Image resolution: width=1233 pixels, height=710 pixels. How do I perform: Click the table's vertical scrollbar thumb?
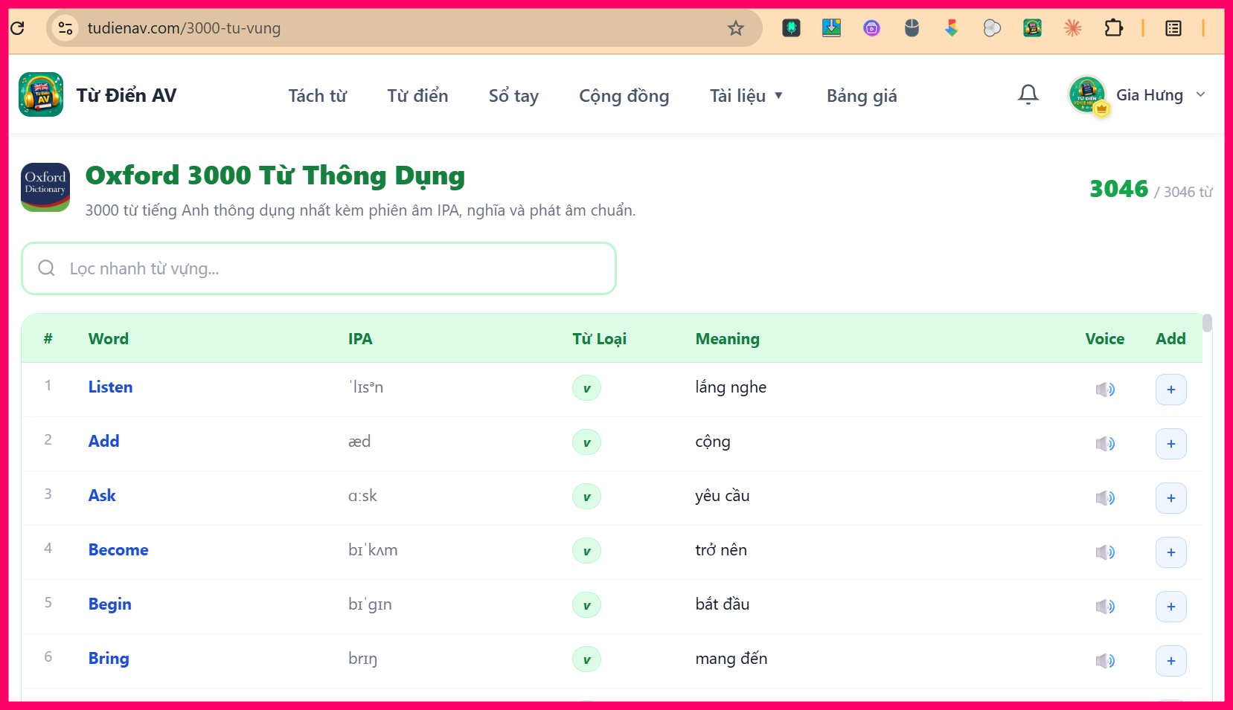[1207, 323]
